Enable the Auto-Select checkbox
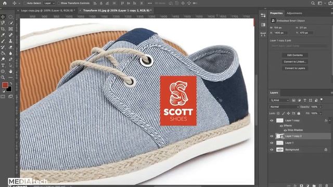333x187 pixels. point(25,3)
